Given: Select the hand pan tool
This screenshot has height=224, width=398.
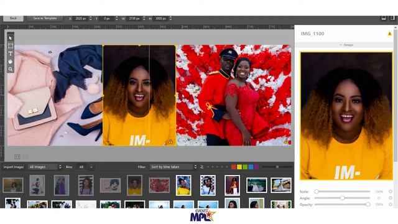Looking at the screenshot, I should point(11,62).
